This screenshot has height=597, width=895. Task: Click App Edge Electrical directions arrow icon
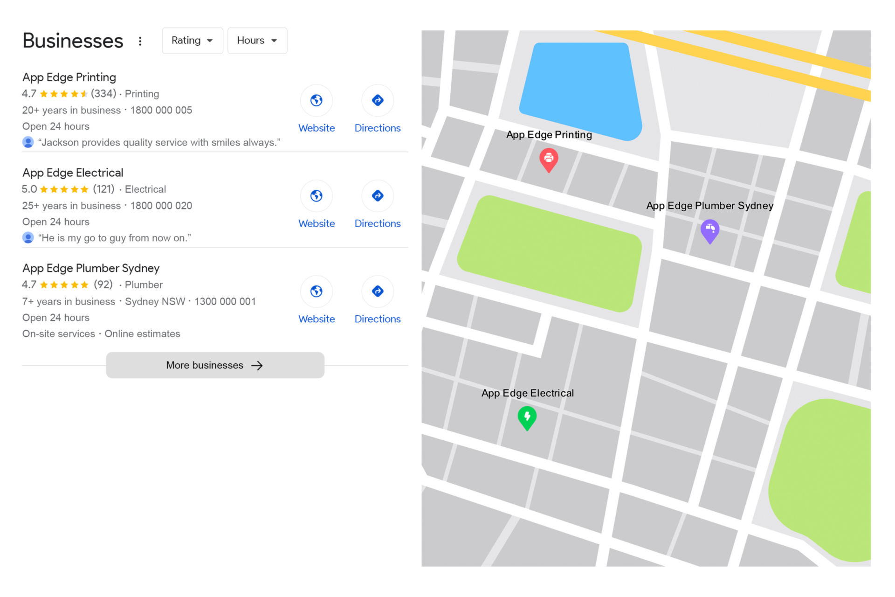pos(377,196)
